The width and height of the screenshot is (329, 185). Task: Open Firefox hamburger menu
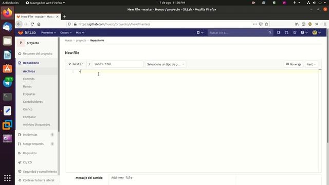click(325, 24)
